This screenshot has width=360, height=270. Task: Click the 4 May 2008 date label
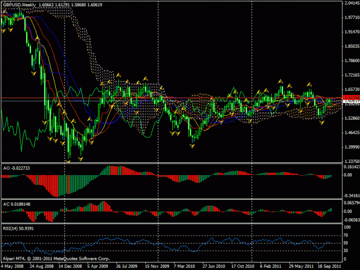[12, 266]
